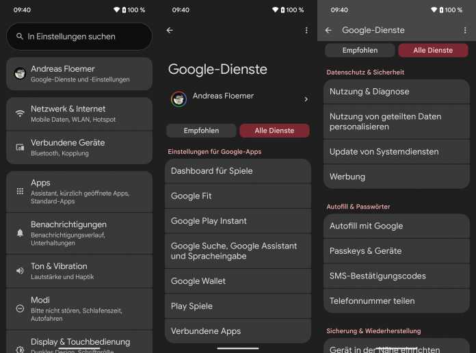
Task: Click the do-not-disturb icon beside Modi
Action: point(20,309)
